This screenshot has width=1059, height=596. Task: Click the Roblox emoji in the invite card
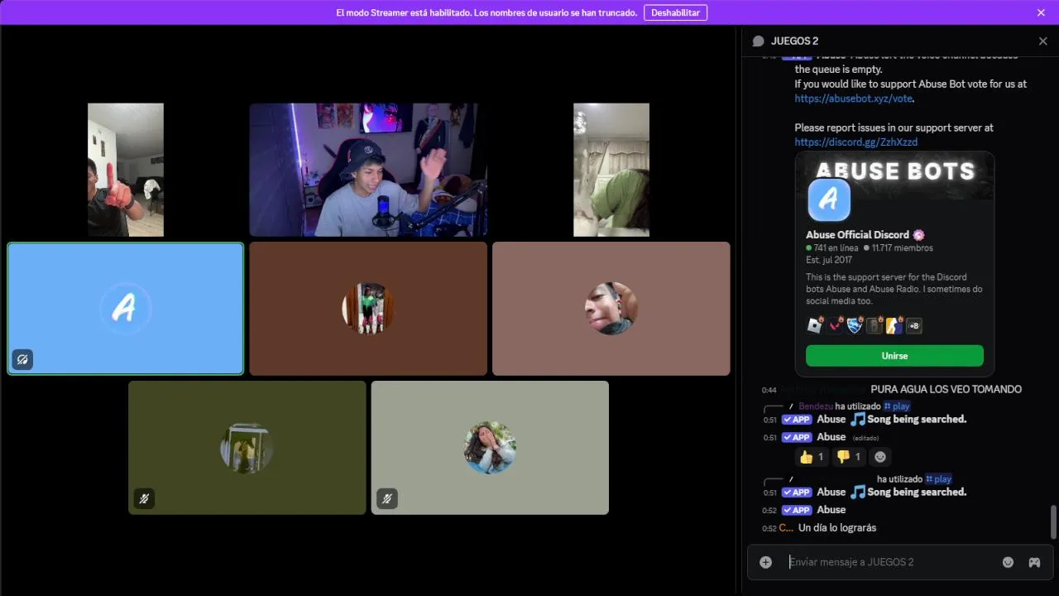(x=815, y=325)
